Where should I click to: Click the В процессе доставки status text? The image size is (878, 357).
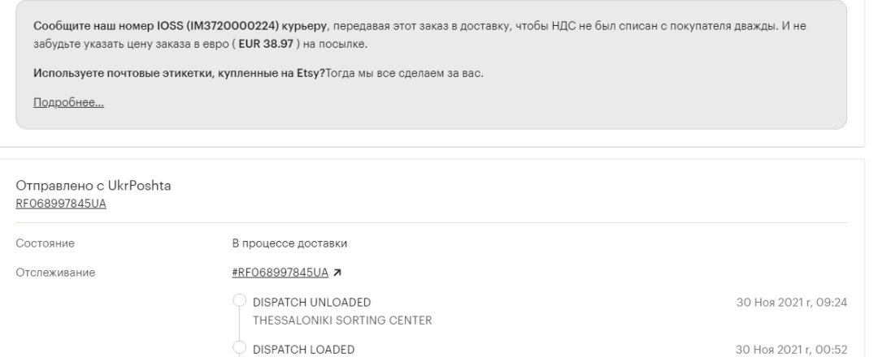(x=289, y=243)
